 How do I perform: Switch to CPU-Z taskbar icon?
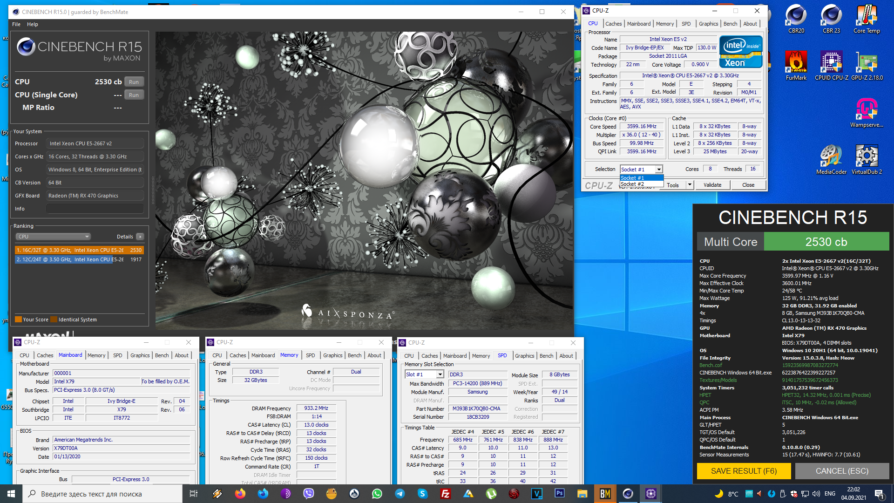(x=651, y=494)
